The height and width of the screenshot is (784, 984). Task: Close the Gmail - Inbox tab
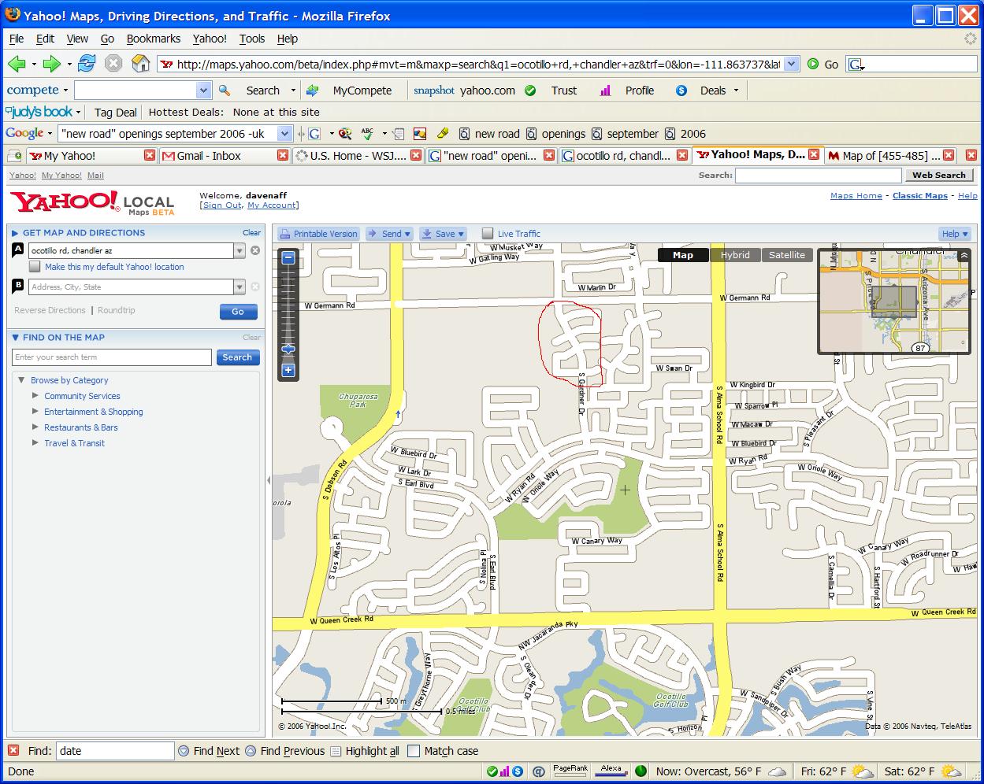point(283,156)
